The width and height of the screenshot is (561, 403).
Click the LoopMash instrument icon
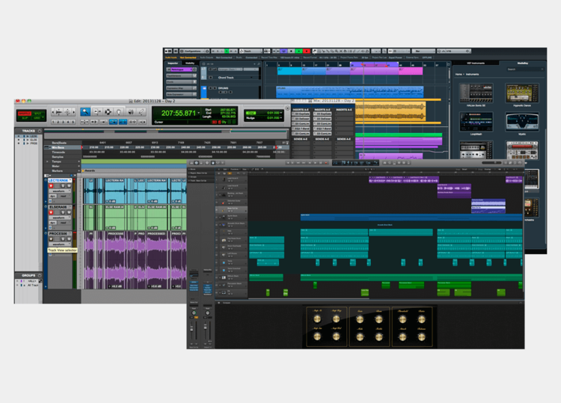click(475, 122)
